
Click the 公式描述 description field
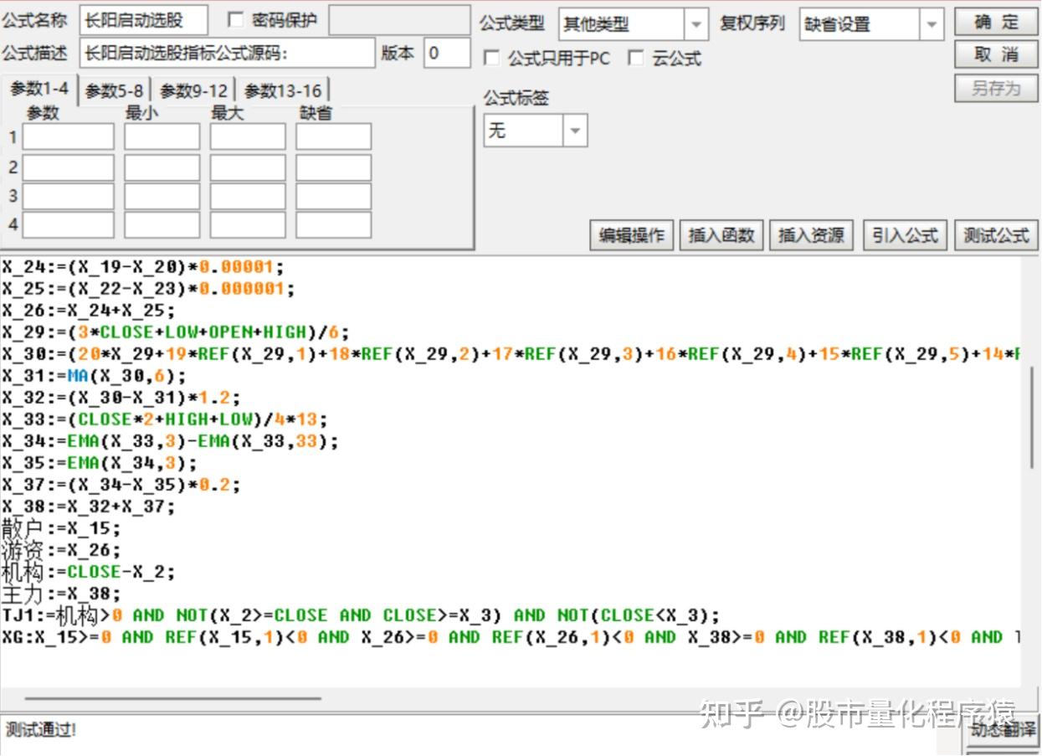click(x=228, y=54)
